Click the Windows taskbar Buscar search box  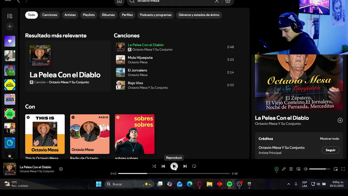click(x=129, y=184)
